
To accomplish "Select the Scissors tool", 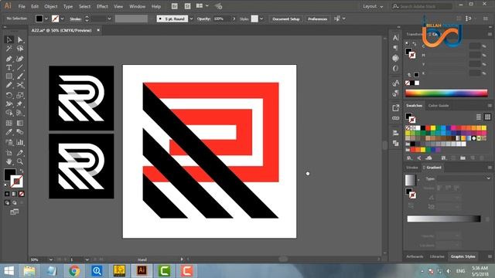I will coord(20,85).
